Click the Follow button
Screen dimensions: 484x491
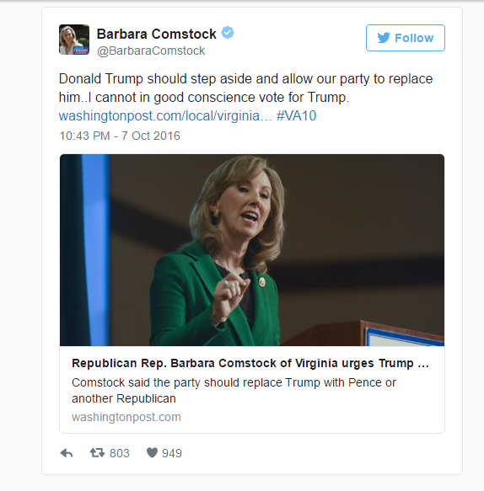coord(406,38)
